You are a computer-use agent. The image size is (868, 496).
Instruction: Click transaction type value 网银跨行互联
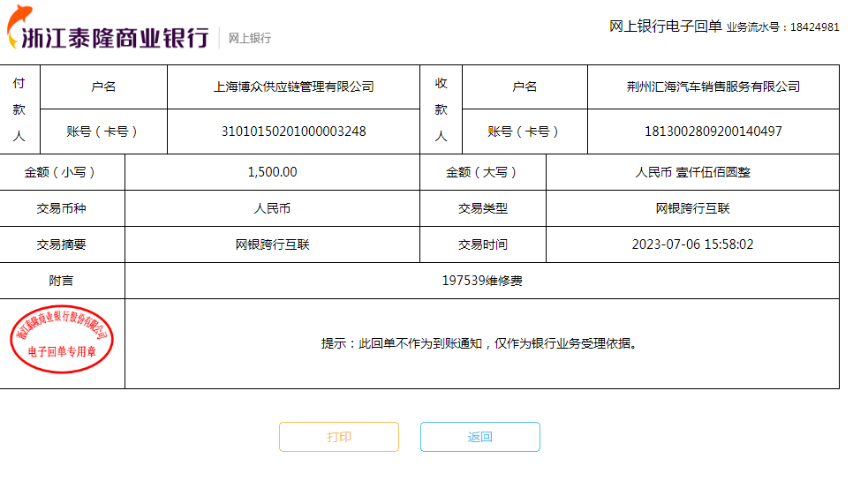point(692,208)
